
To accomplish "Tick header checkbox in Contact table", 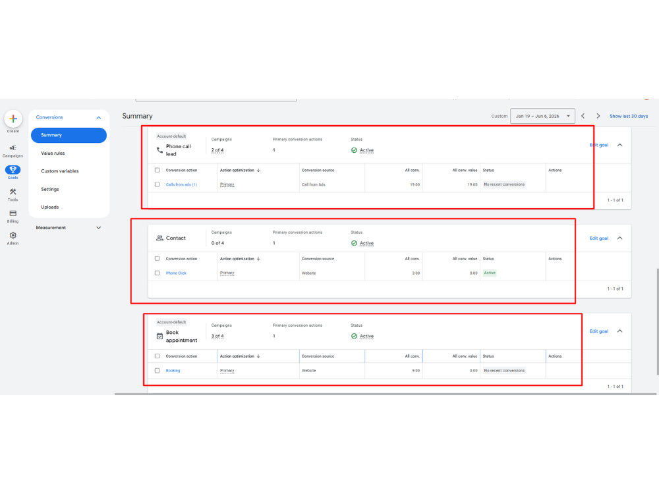I will [x=158, y=259].
